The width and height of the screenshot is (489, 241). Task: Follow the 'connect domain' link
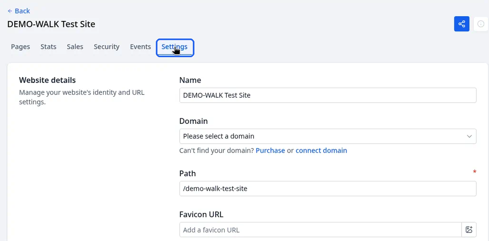tap(321, 150)
